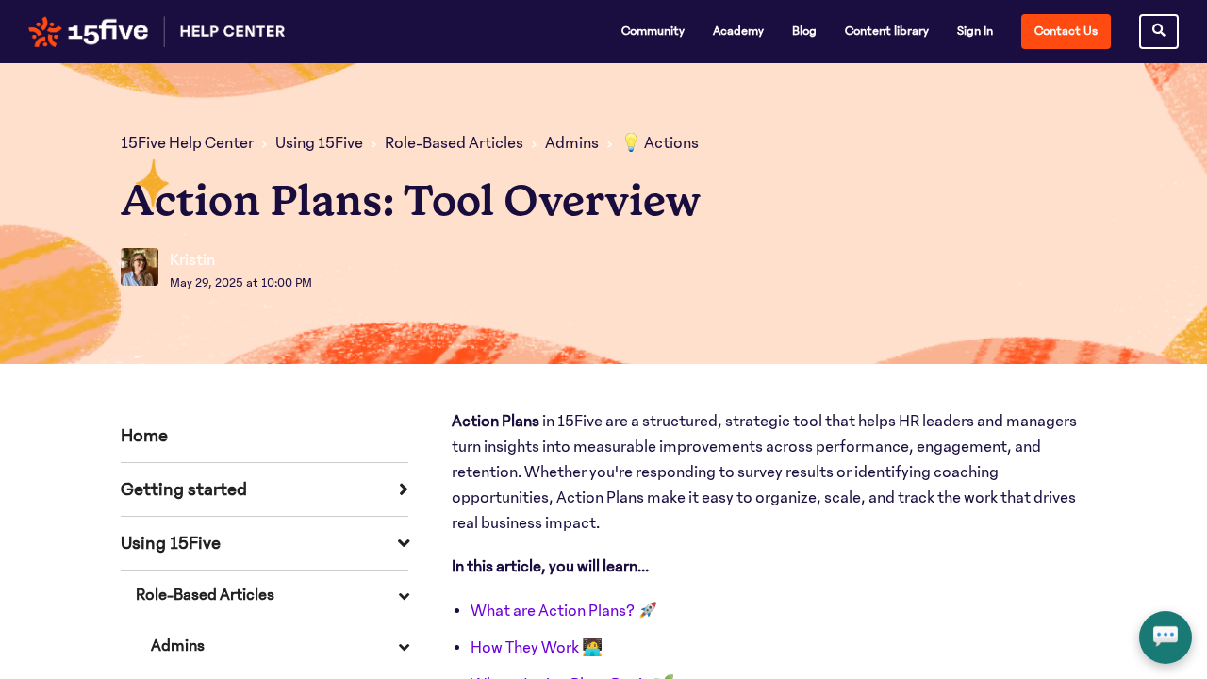
Task: Go to Admins breadcrumb
Action: tap(571, 143)
